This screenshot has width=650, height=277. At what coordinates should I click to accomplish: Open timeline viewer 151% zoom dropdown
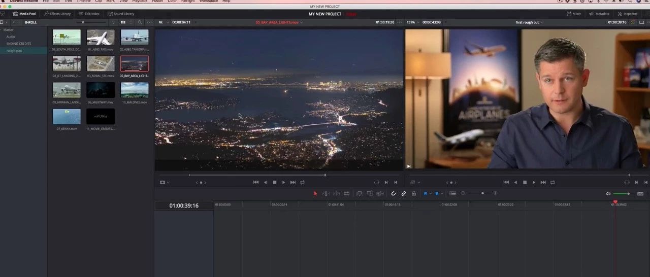click(412, 22)
